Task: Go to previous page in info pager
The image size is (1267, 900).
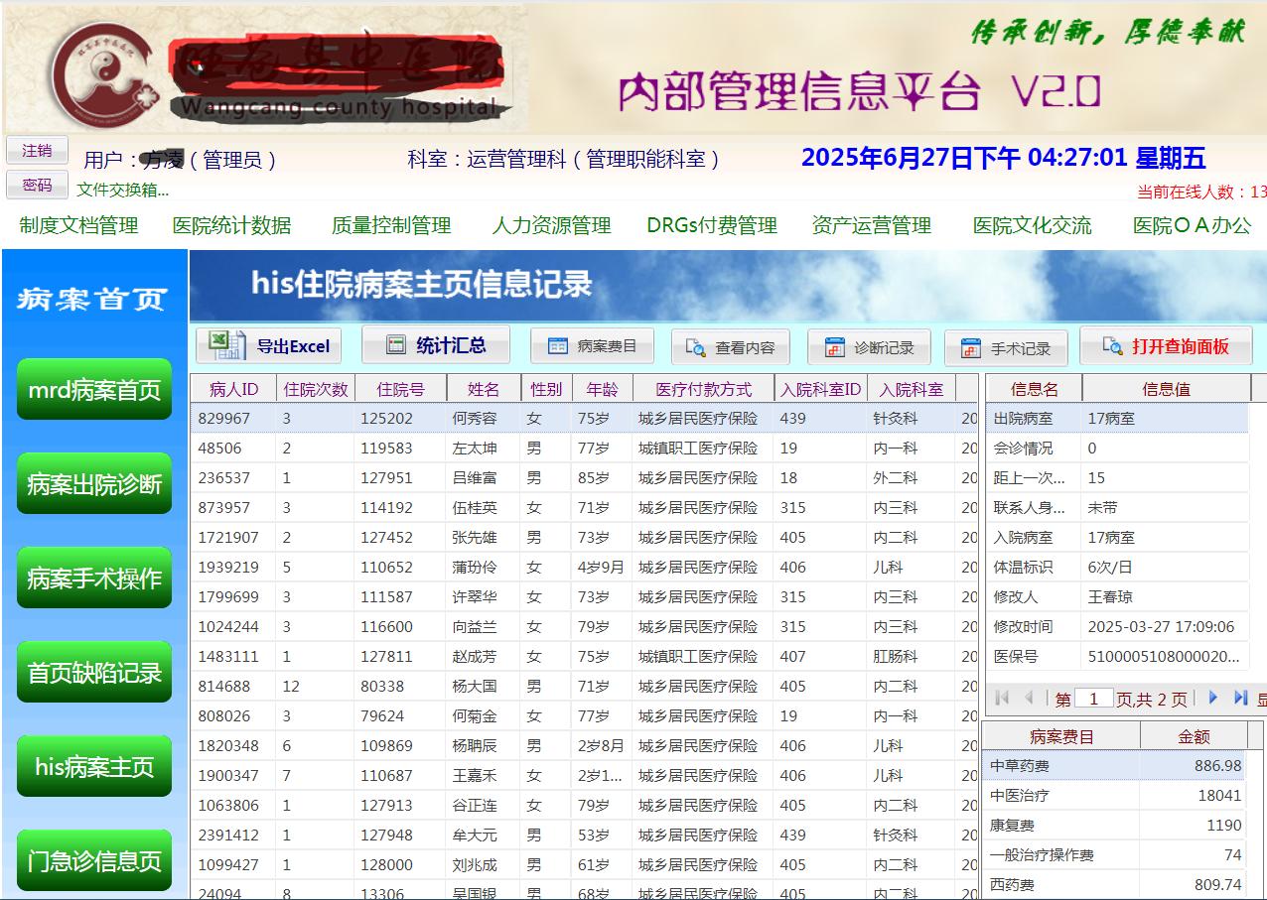Action: [1029, 698]
